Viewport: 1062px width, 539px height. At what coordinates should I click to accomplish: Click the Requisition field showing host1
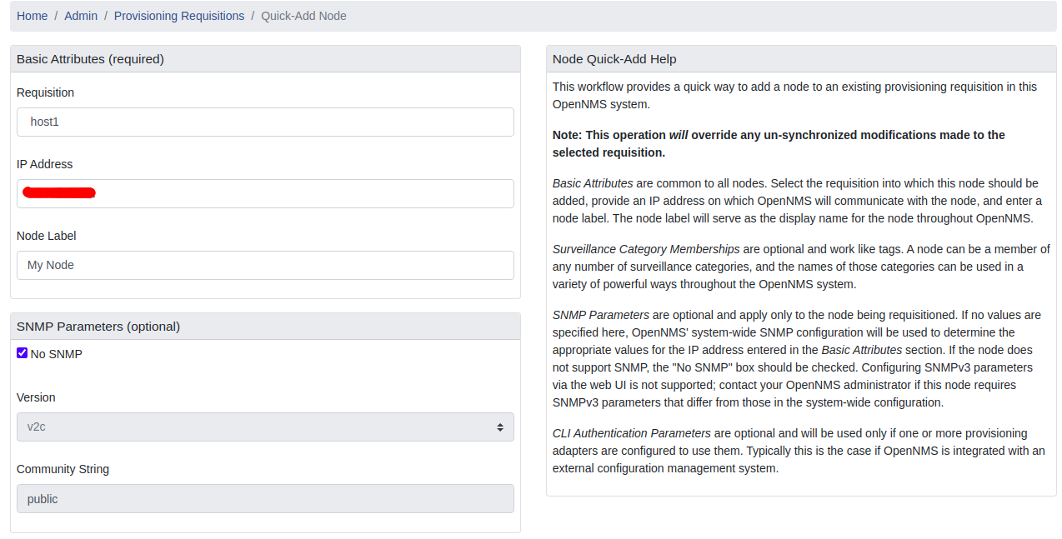coord(265,122)
